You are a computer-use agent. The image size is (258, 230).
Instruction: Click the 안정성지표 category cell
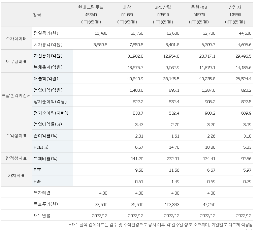click(16, 158)
